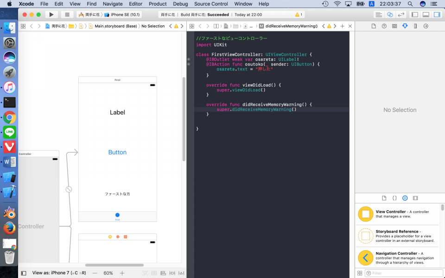The height and width of the screenshot is (278, 445).
Task: Open the No Selection jump bar segment
Action: pyautogui.click(x=153, y=26)
